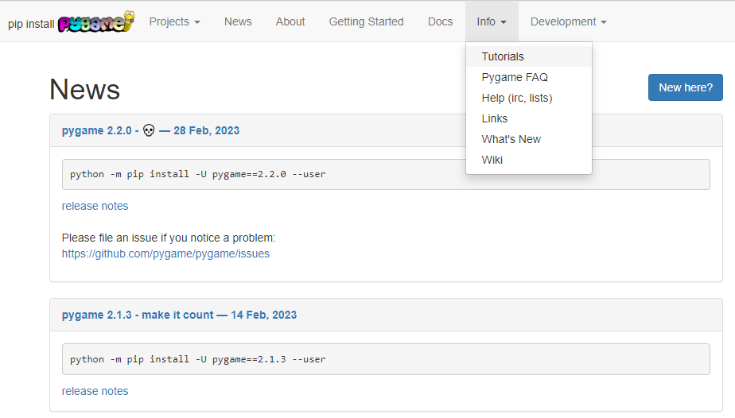Follow the github pygame issues link
Screen dimensions: 735x418
pos(165,254)
